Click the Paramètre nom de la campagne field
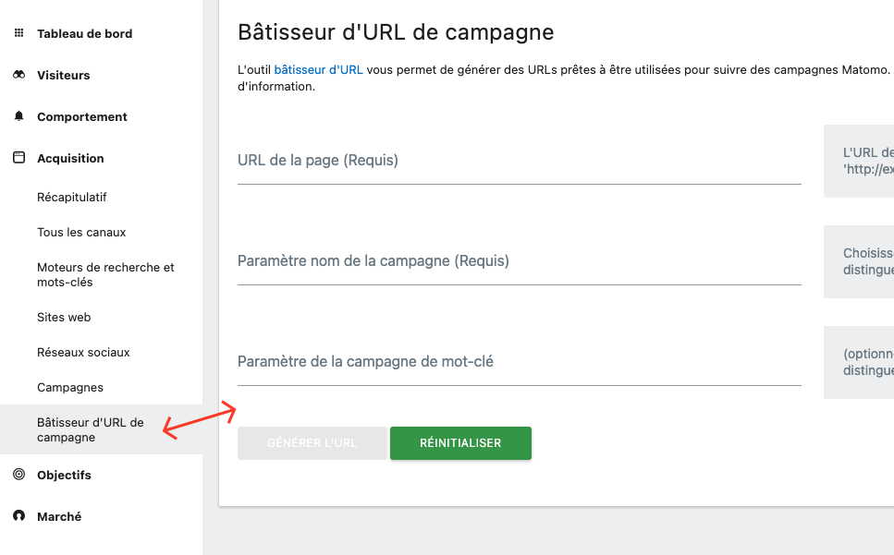The image size is (894, 555). coord(519,263)
